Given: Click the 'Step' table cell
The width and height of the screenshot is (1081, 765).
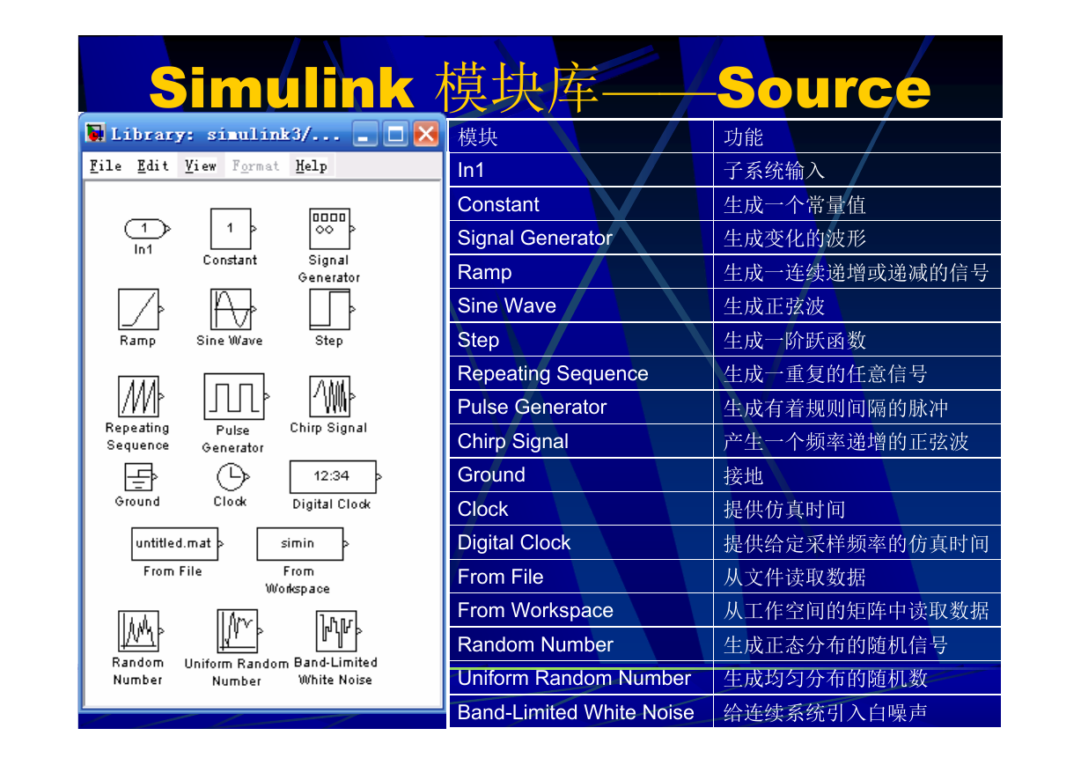Looking at the screenshot, I should tap(581, 340).
